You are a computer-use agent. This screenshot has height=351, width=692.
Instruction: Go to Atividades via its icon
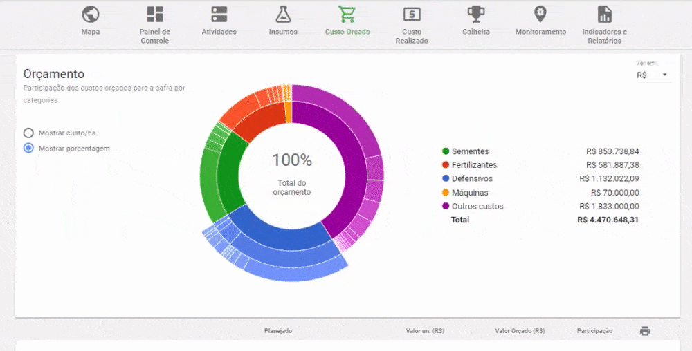point(219,15)
